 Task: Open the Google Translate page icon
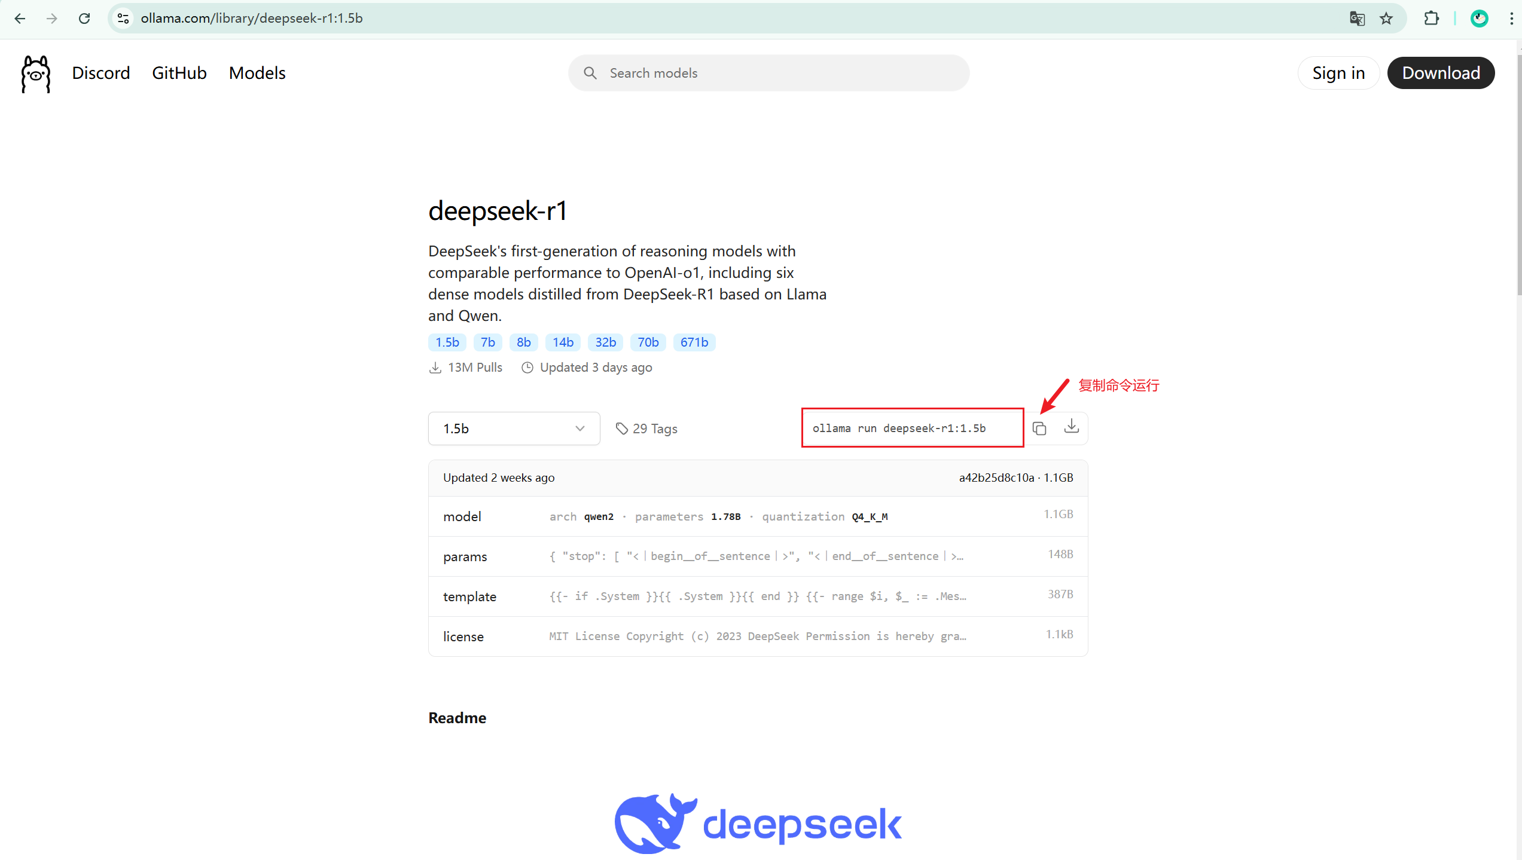(x=1357, y=19)
